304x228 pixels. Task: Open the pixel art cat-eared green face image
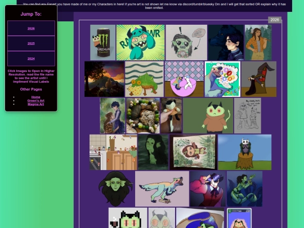tap(128, 218)
